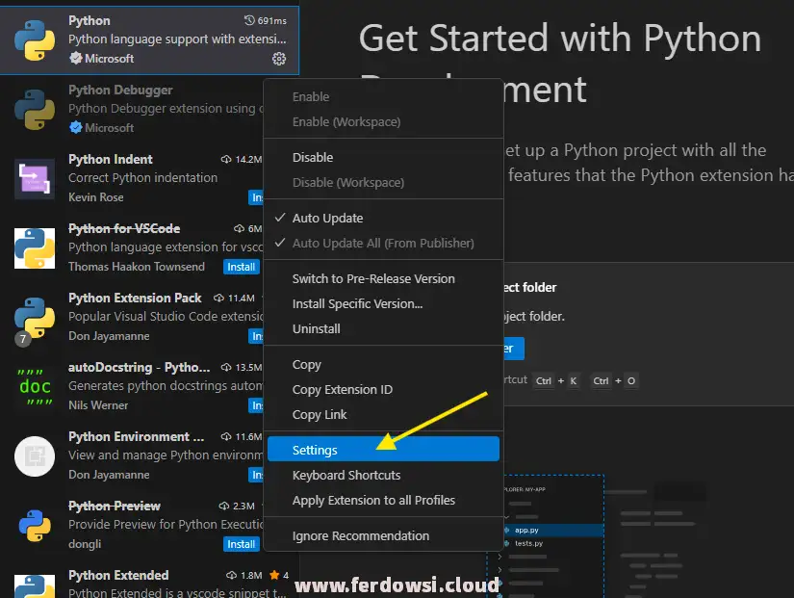Click app.py in the preview illustration
Screen dimensions: 794x598
pyautogui.click(x=526, y=530)
